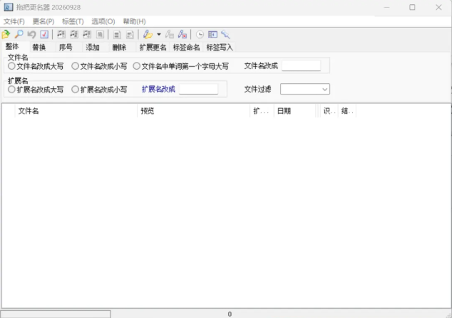Viewport: 452px width, 318px height.
Task: Click the small document icon after music notes
Action: [x=100, y=34]
